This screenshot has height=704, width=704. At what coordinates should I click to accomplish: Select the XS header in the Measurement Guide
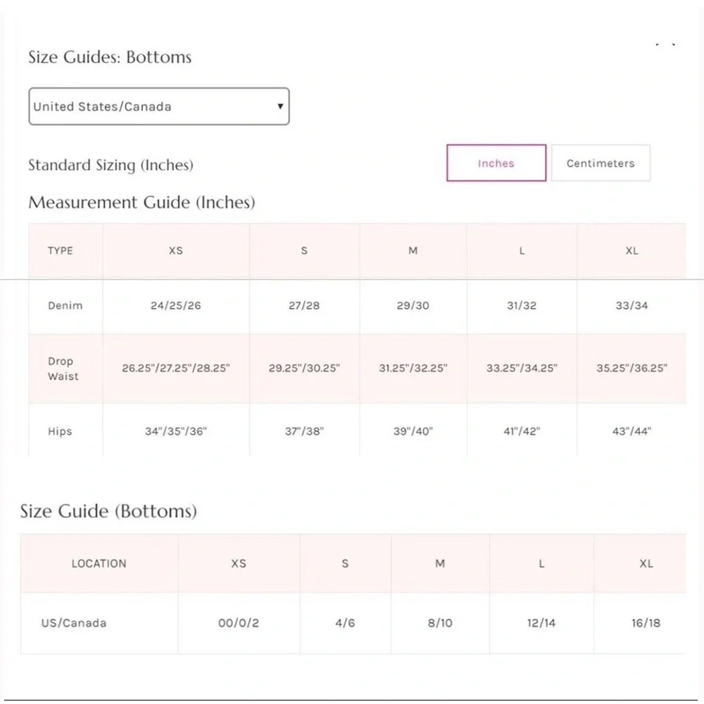tap(175, 251)
